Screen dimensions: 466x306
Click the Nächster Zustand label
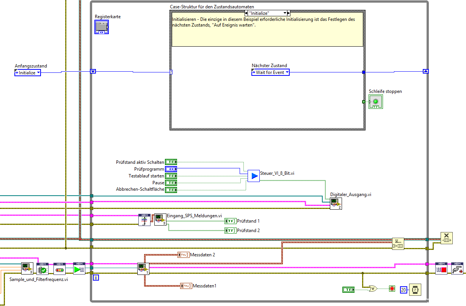(x=269, y=66)
